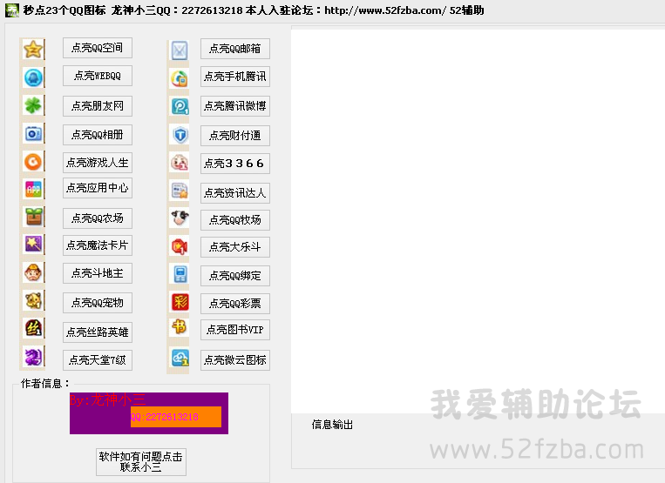665x483 pixels.
Task: Click the QQ牧场 cow icon
Action: (x=180, y=218)
